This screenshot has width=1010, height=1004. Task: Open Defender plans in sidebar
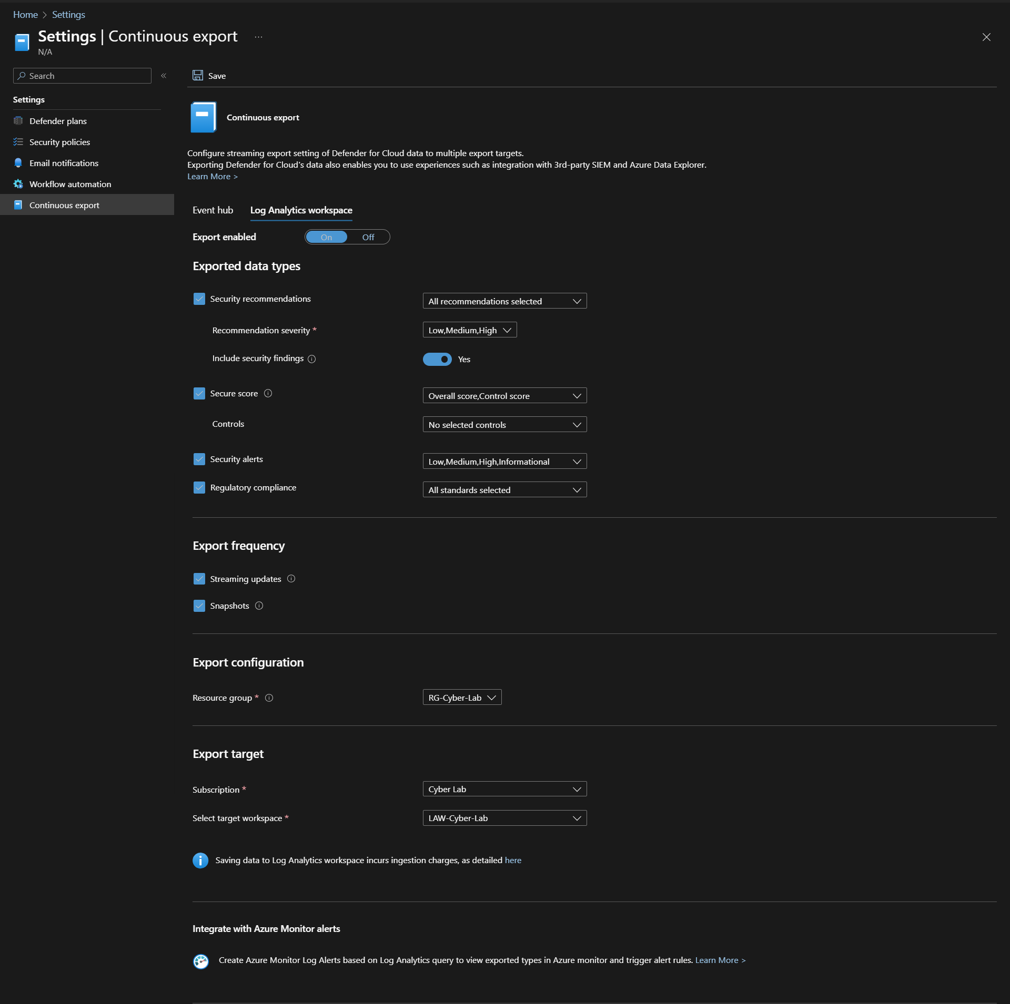click(87, 121)
